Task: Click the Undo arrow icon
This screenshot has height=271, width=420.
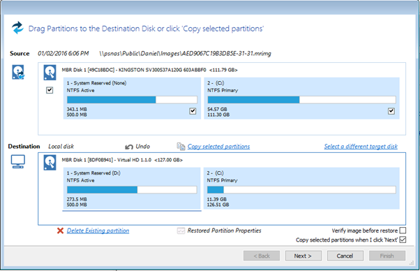Action: 129,147
